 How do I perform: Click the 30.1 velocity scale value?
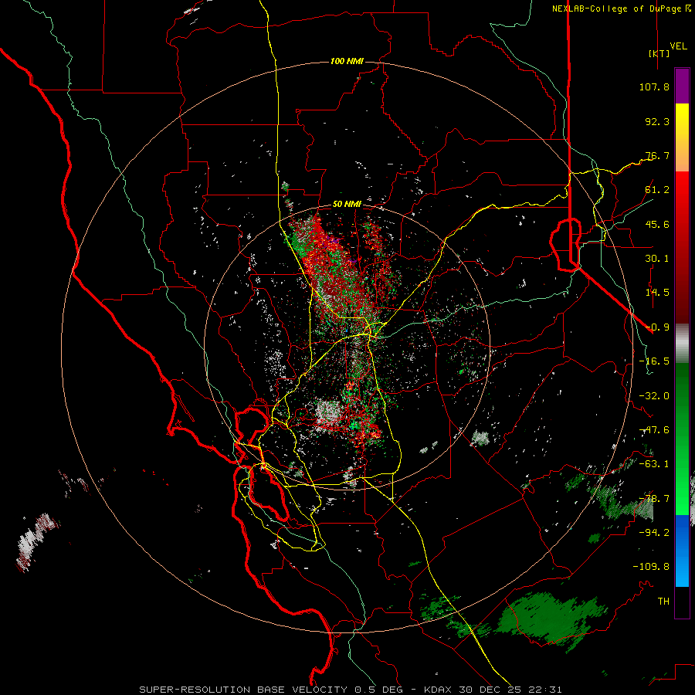[657, 259]
